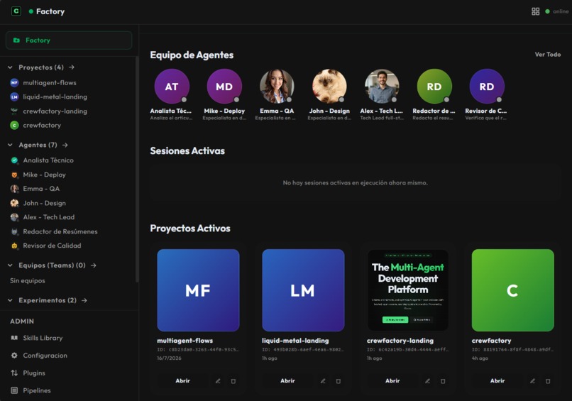Click Abrir for multiagent-flows
The width and height of the screenshot is (572, 401).
(182, 380)
